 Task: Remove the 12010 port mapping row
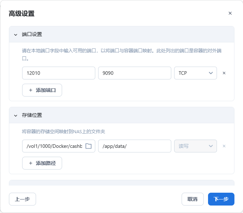click(224, 73)
